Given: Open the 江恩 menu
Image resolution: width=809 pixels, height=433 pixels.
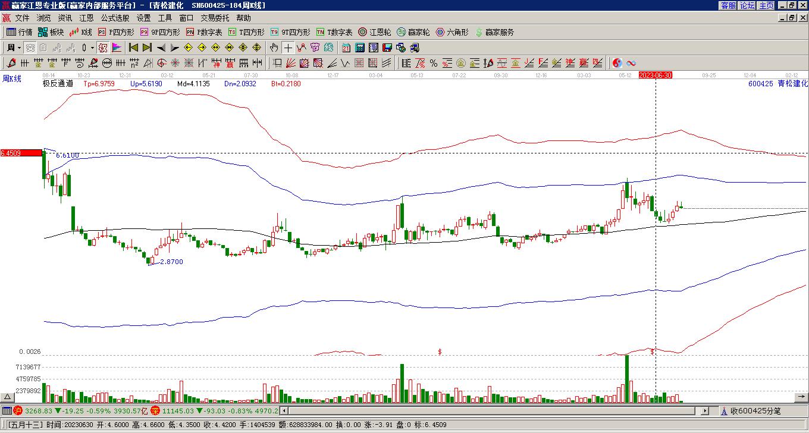Looking at the screenshot, I should click(87, 18).
